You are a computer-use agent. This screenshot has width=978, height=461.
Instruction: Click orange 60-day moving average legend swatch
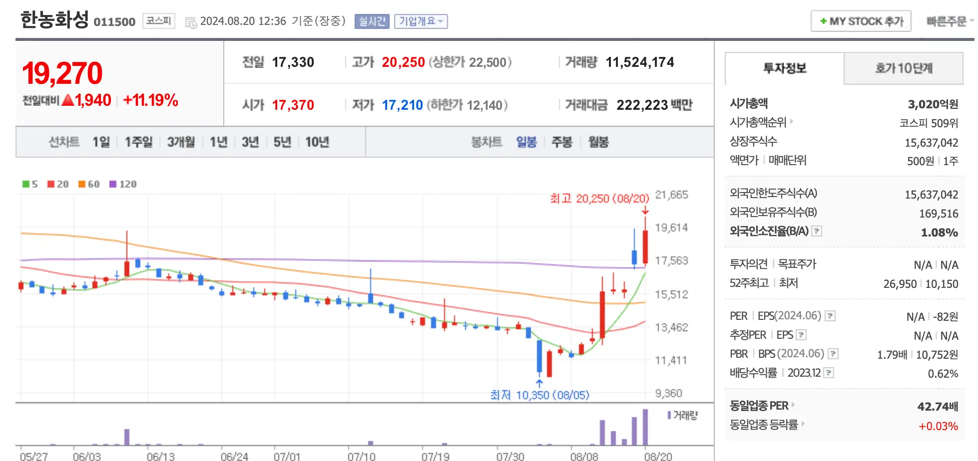[82, 184]
